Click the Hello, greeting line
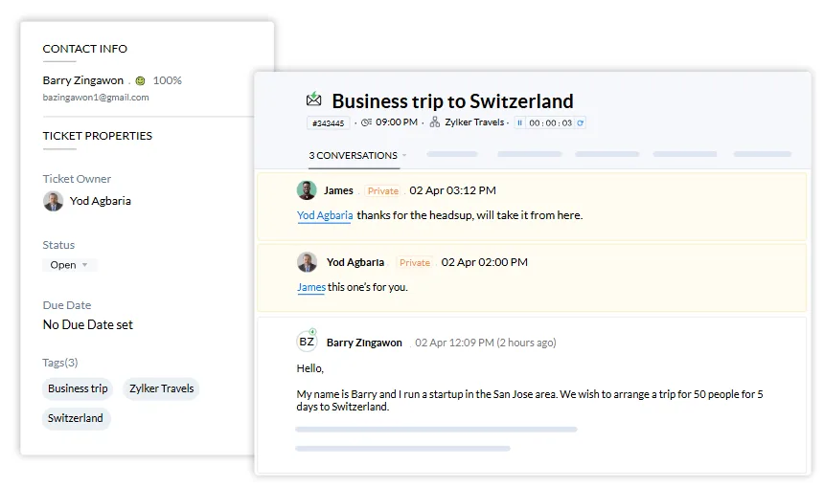 tap(310, 368)
